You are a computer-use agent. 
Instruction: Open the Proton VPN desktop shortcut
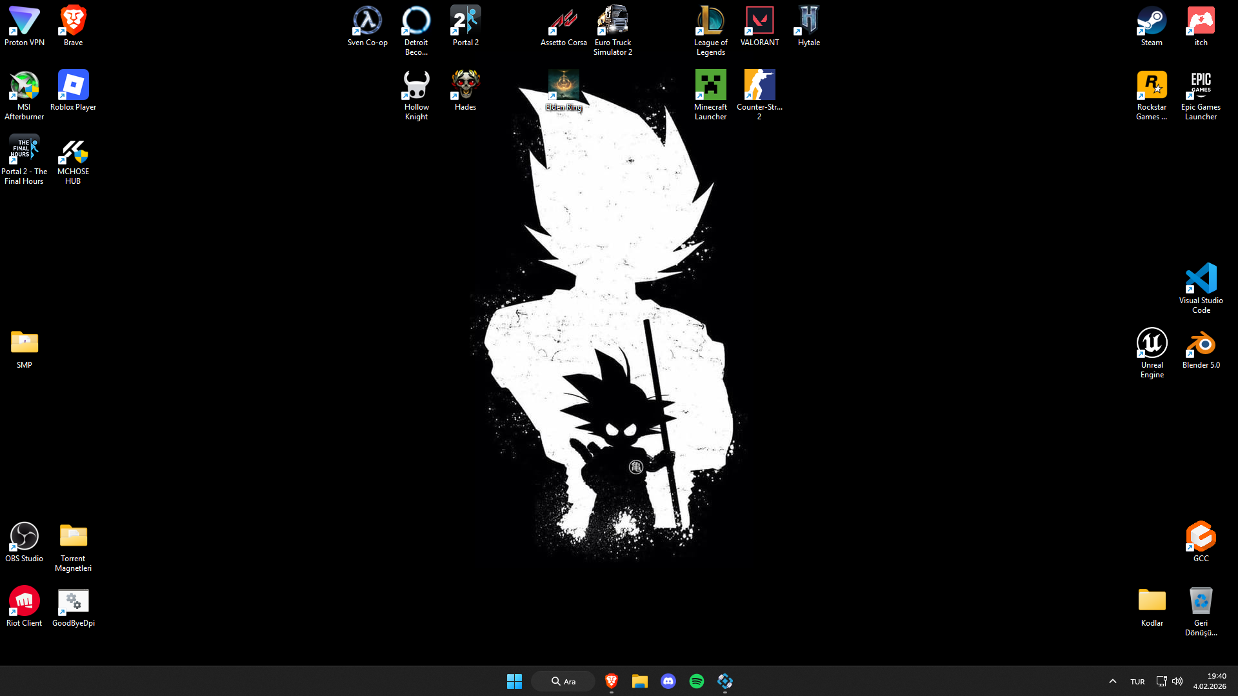[x=25, y=26]
